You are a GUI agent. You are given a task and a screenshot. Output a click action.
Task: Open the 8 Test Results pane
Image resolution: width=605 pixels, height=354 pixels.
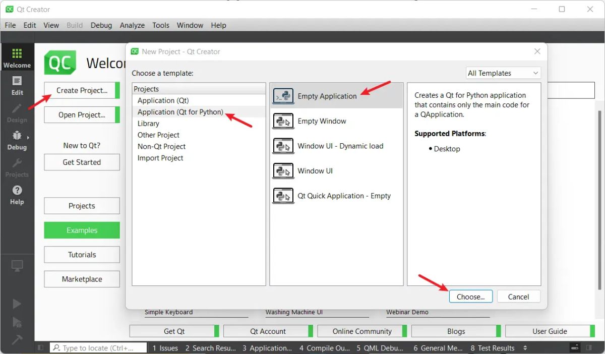pyautogui.click(x=493, y=348)
